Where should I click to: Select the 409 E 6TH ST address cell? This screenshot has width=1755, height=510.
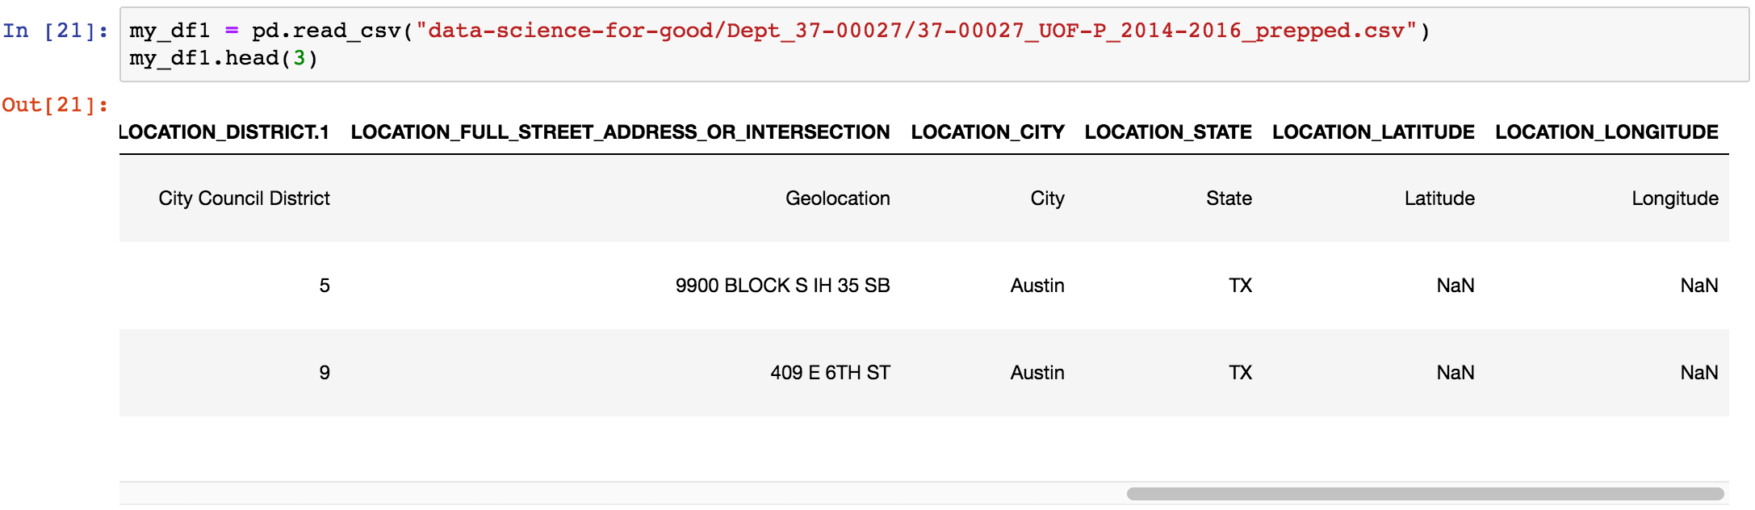coord(830,373)
